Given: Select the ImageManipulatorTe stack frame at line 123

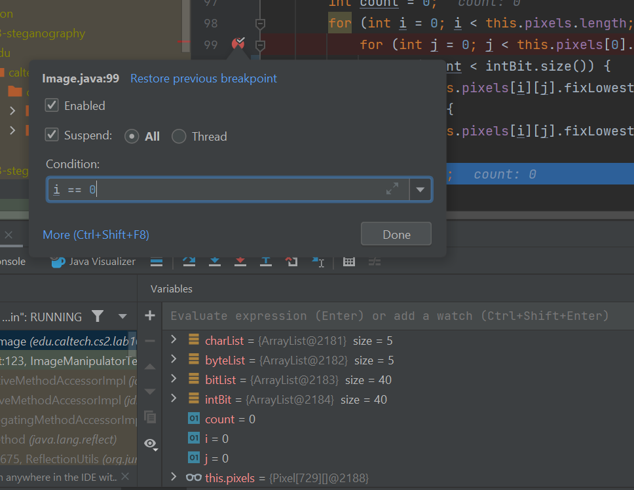Looking at the screenshot, I should coord(68,360).
